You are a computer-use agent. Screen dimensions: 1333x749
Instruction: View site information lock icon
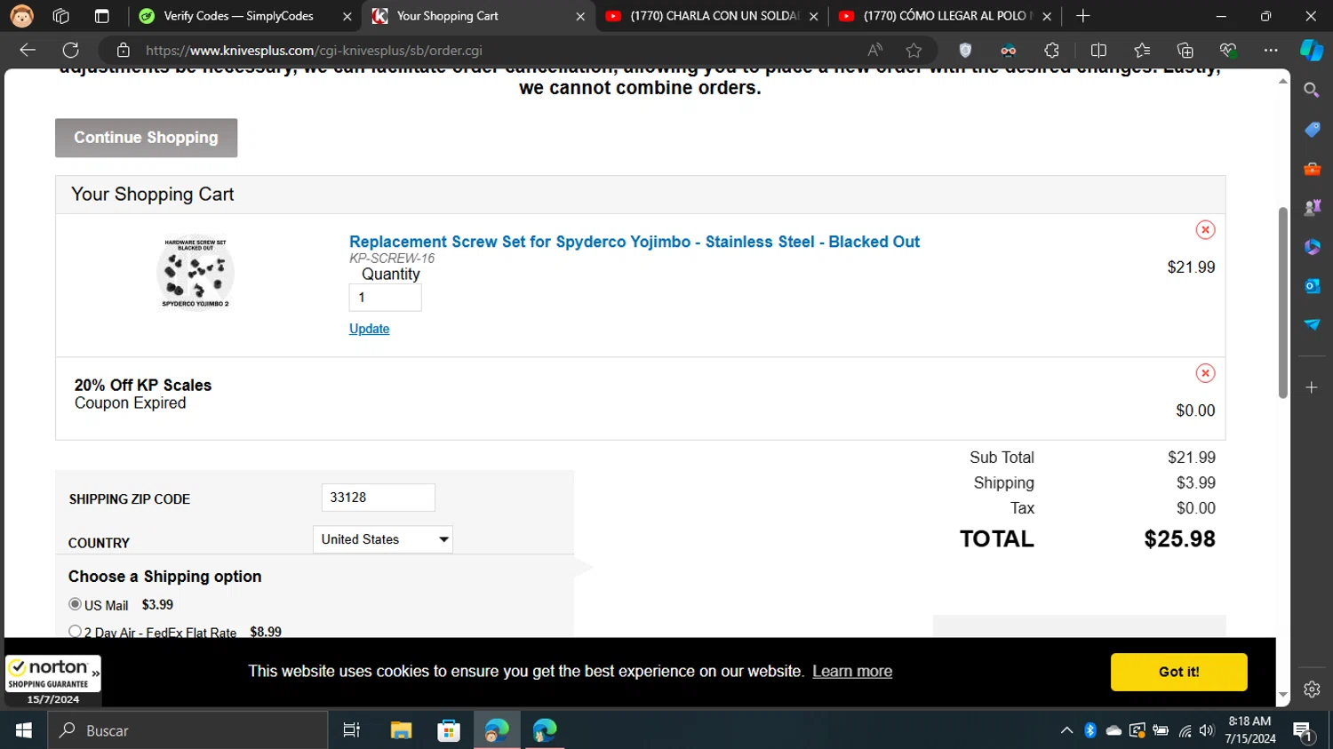point(124,51)
